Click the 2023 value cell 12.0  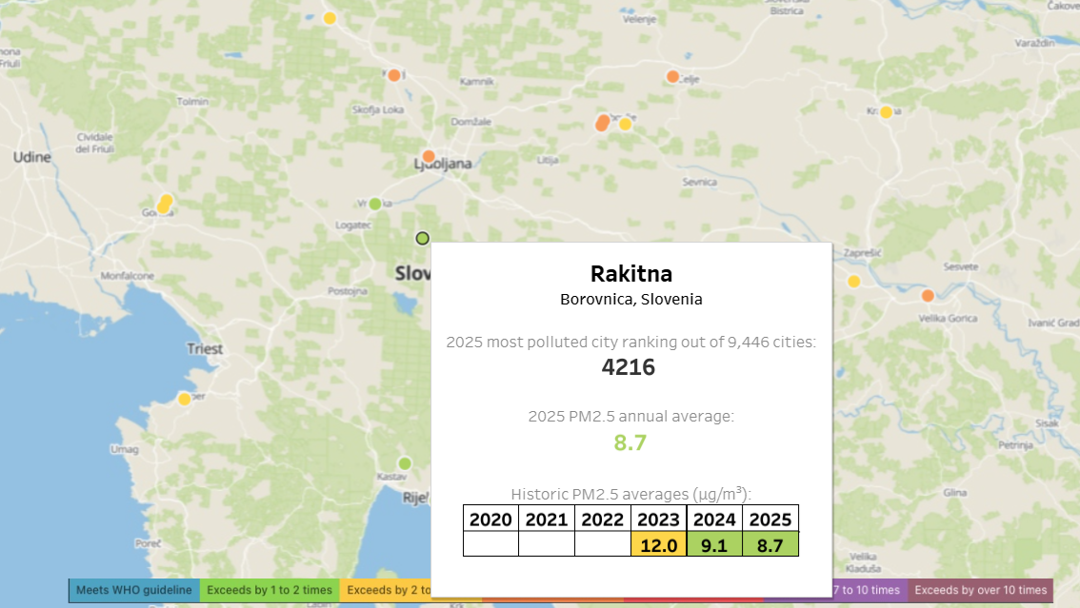coord(658,544)
